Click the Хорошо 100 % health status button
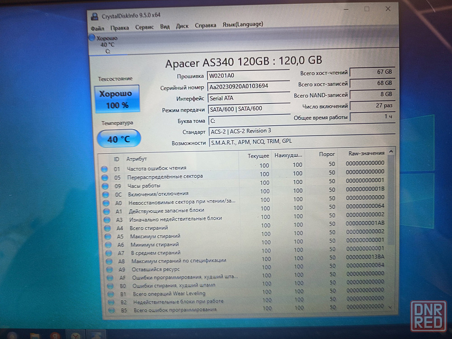This screenshot has width=452, height=339. 117,99
